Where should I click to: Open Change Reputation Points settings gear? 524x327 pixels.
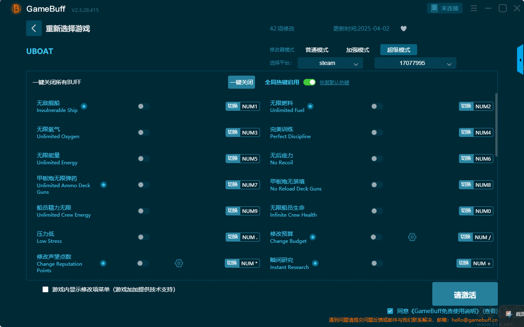pos(179,263)
